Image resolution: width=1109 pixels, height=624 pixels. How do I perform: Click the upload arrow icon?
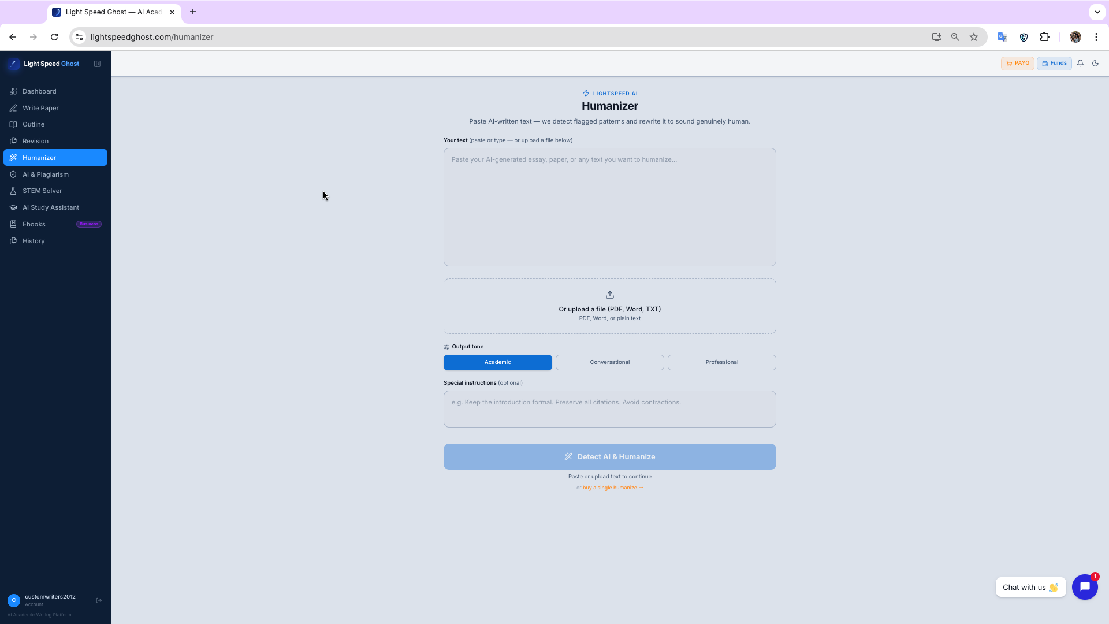pos(609,295)
